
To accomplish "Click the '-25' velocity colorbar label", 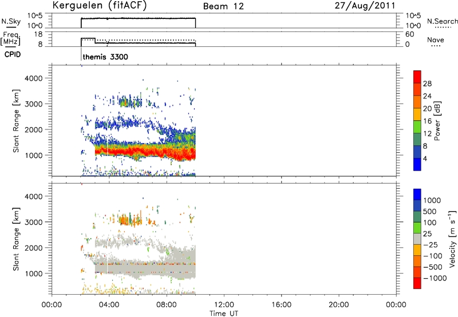I will click(431, 245).
